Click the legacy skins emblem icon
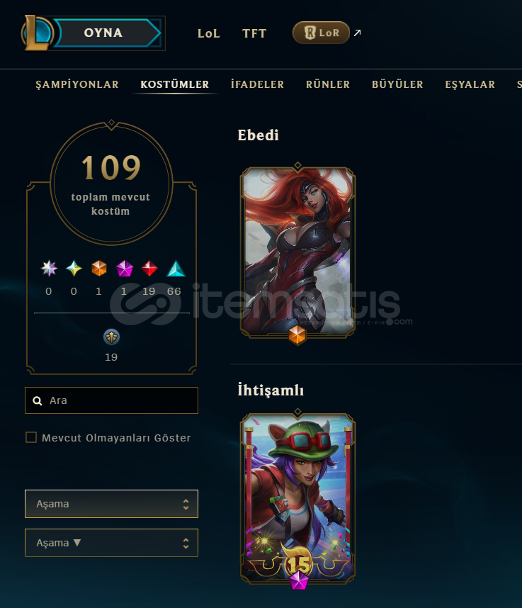The height and width of the screenshot is (608, 522). pos(112,337)
